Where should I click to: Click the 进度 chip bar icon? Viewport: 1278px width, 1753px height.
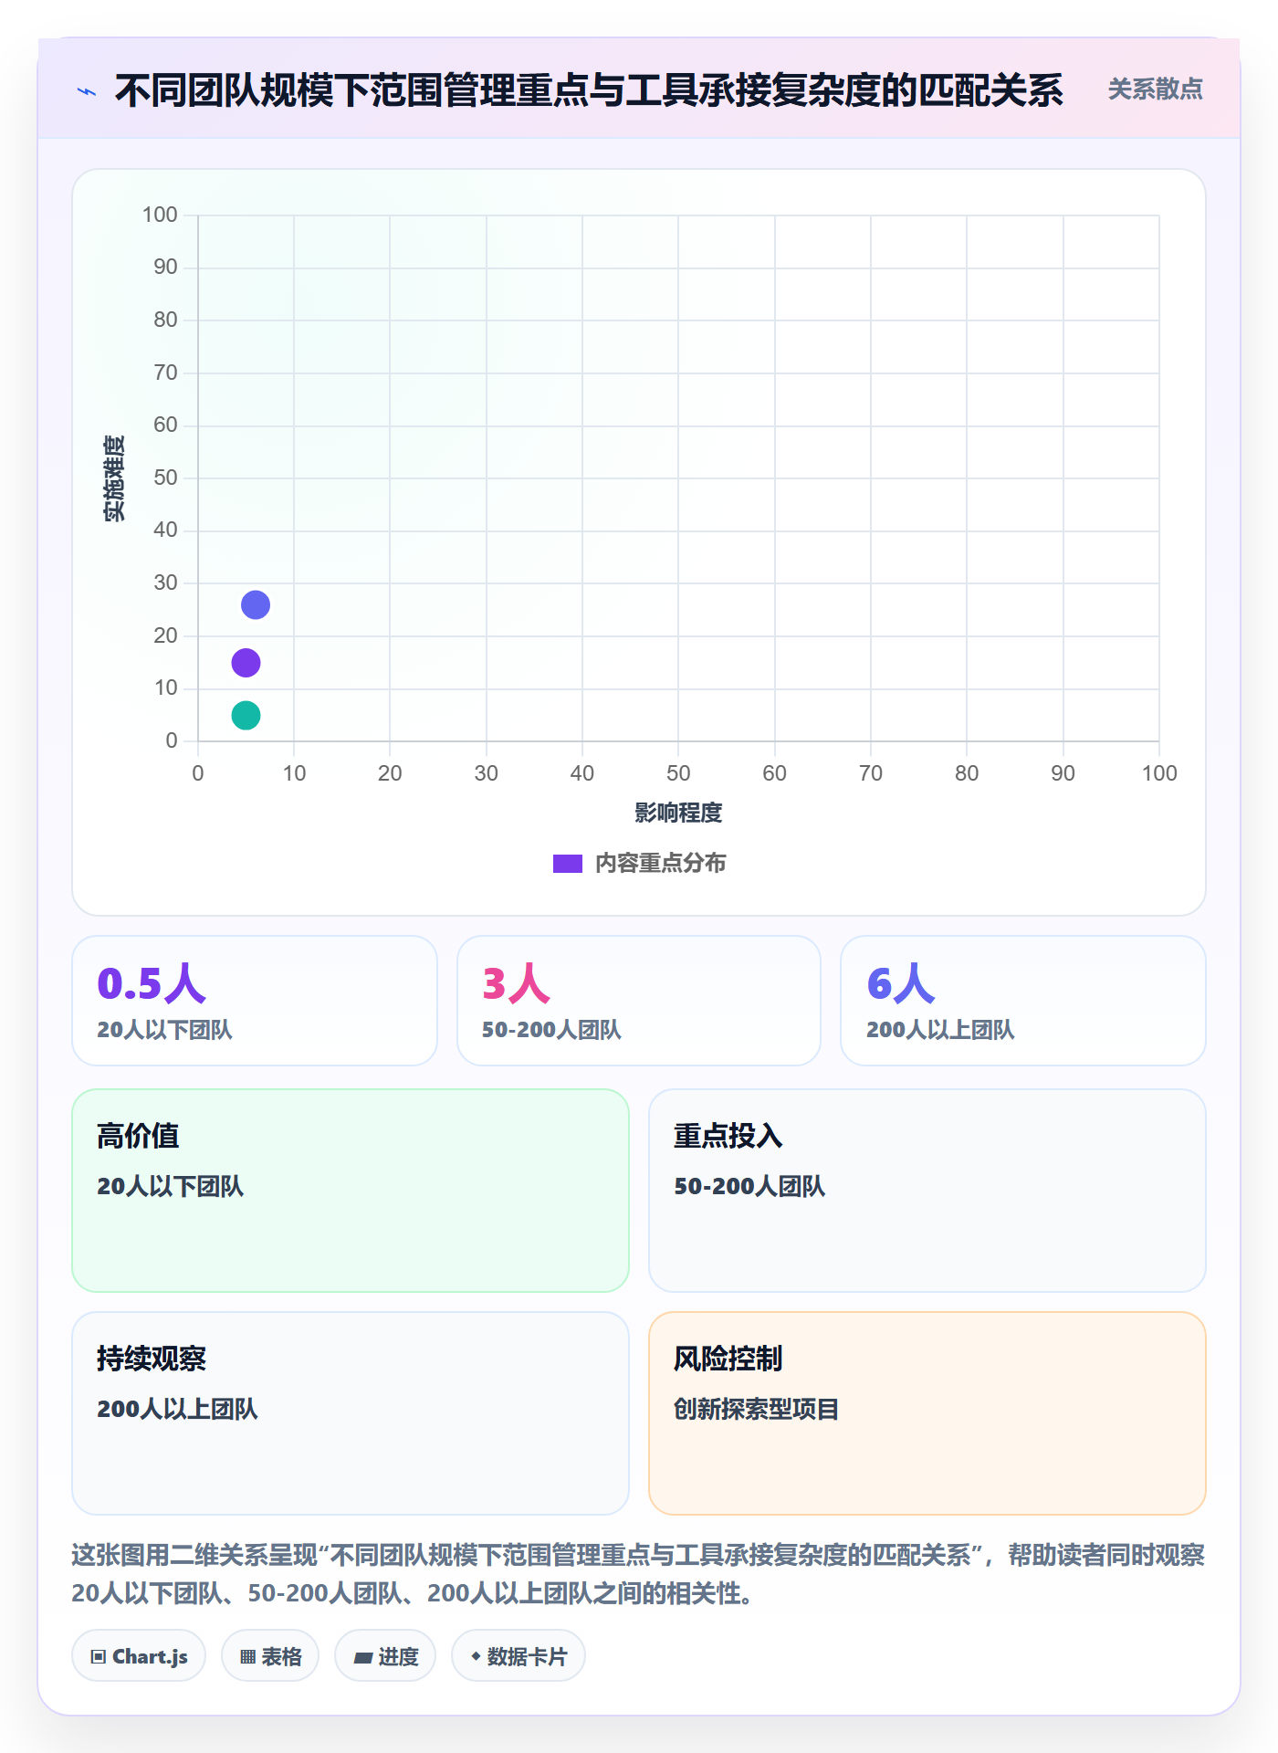pos(363,1658)
